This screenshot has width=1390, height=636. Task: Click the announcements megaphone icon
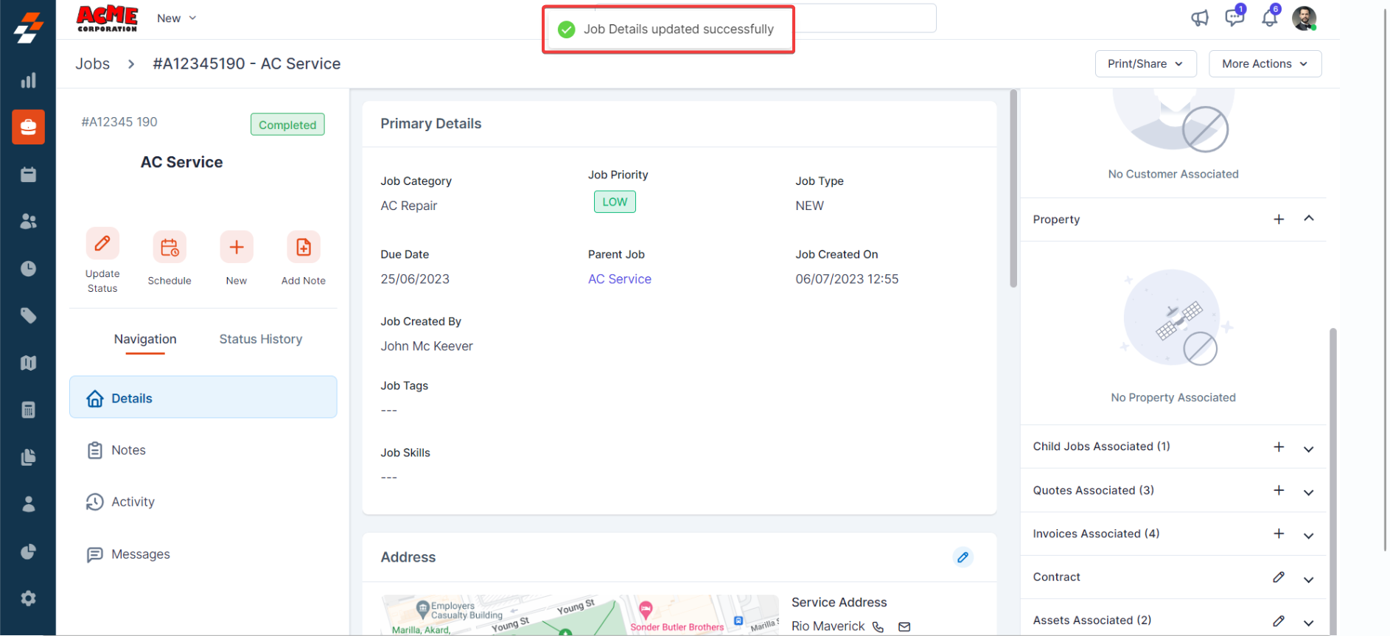pyautogui.click(x=1200, y=18)
